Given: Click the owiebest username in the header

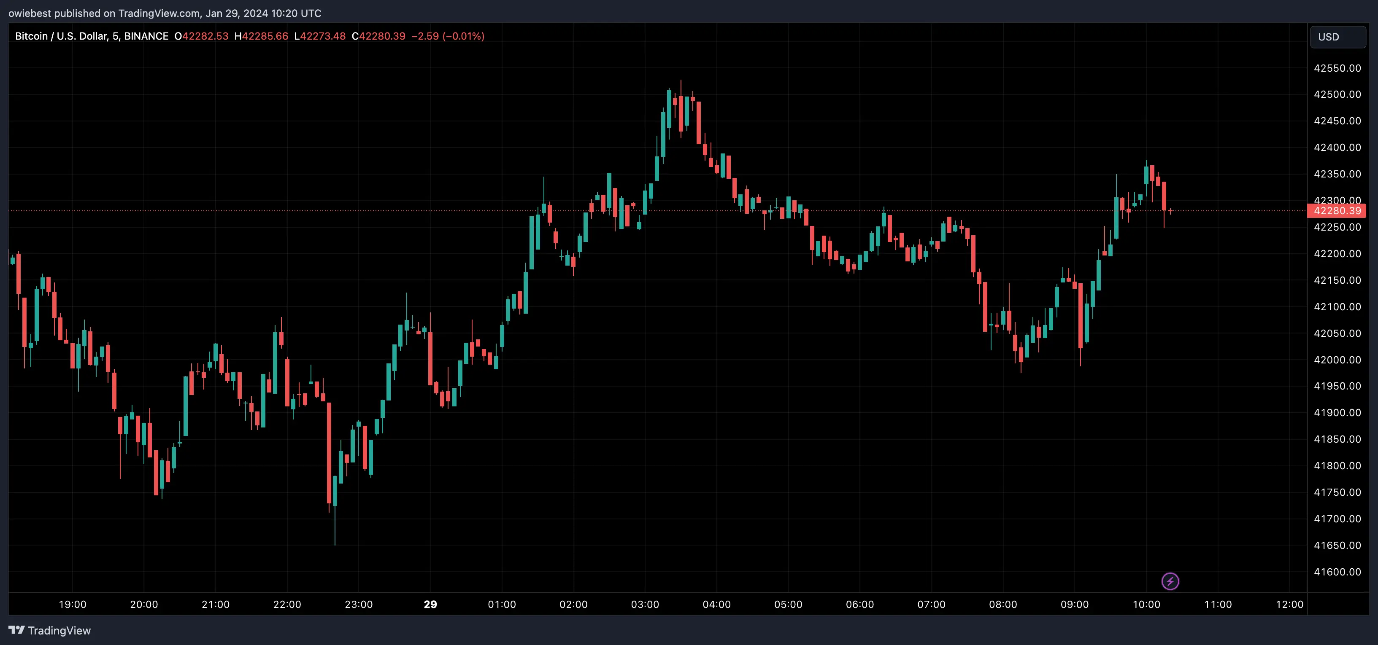Looking at the screenshot, I should [x=30, y=13].
